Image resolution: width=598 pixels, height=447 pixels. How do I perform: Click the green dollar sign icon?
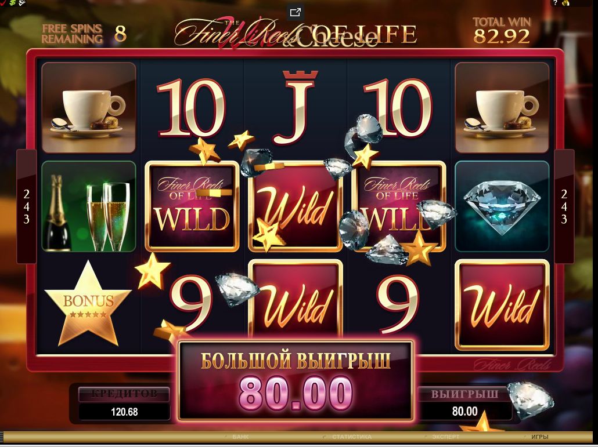13,3
